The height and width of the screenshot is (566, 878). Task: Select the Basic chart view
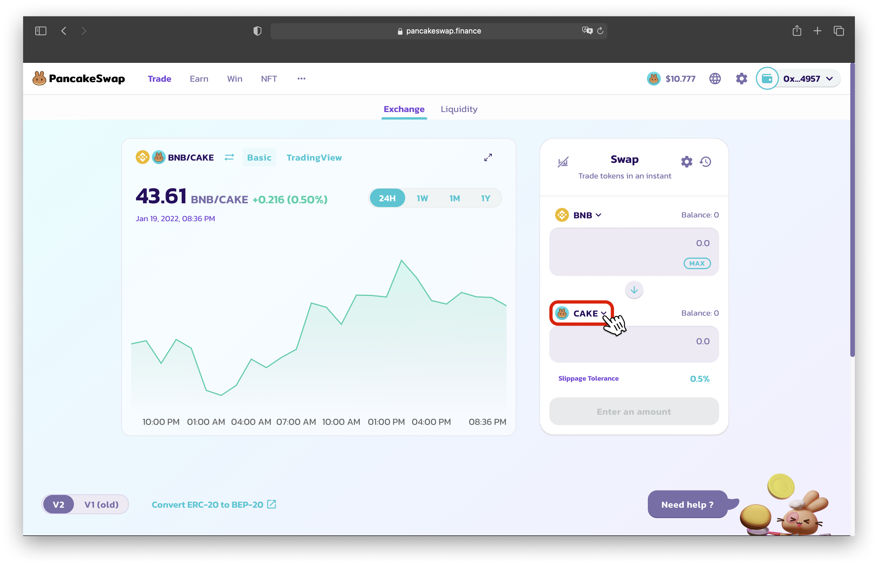259,157
